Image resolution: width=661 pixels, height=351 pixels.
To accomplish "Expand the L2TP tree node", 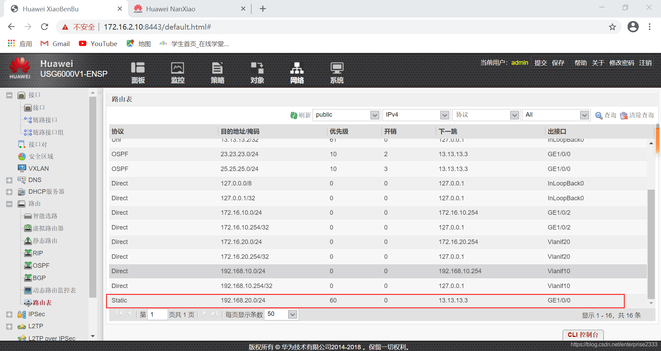I will 9,327.
